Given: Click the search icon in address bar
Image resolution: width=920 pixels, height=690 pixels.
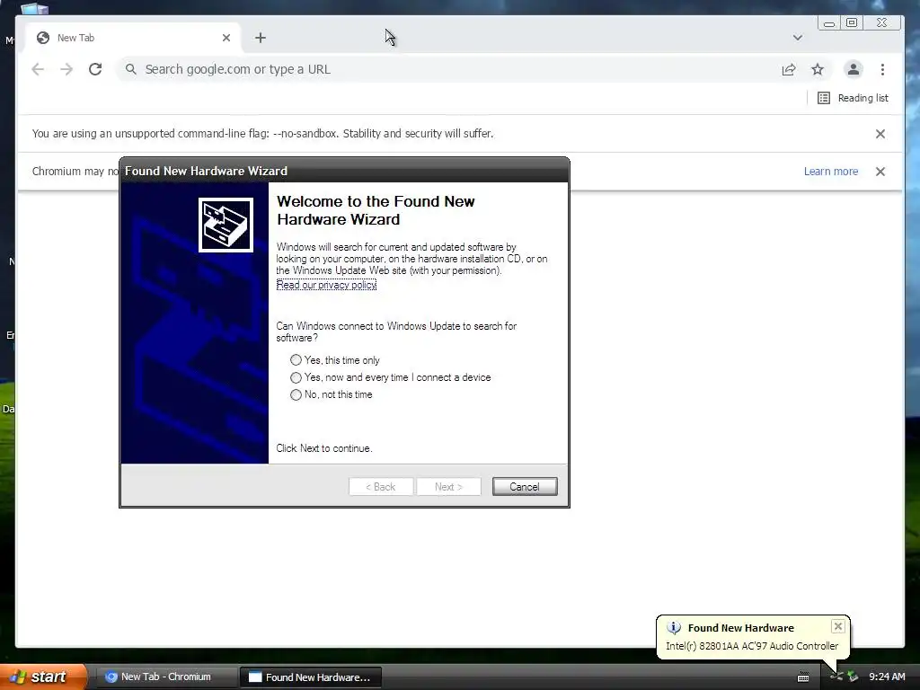Looking at the screenshot, I should pos(131,69).
